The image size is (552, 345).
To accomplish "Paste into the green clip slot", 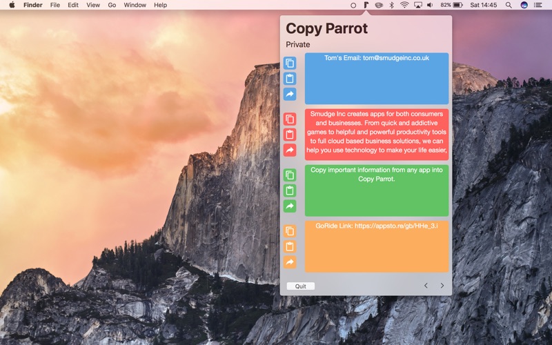I will tap(290, 190).
